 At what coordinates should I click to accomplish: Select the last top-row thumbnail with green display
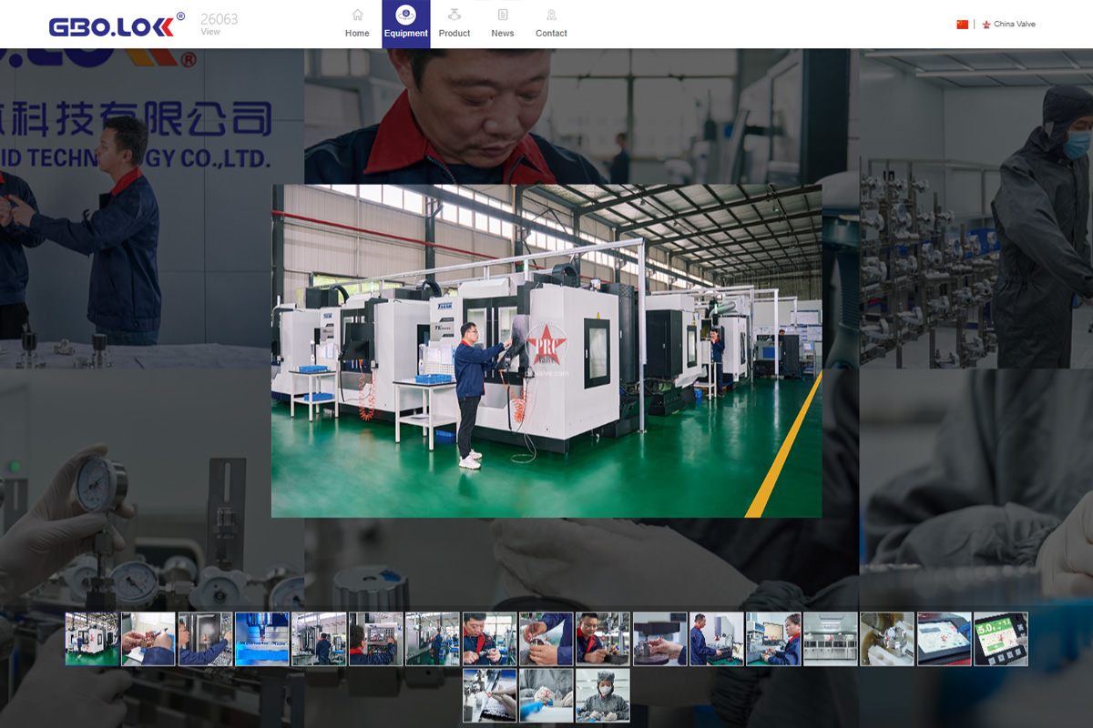coord(1000,639)
